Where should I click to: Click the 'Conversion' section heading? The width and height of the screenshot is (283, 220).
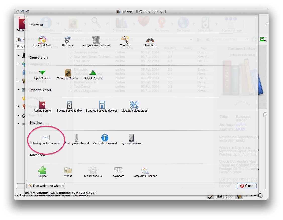(38, 57)
